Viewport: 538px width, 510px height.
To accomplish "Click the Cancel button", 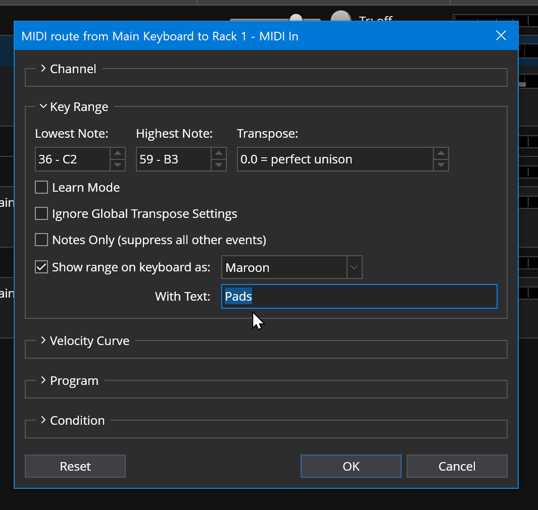I will (457, 466).
